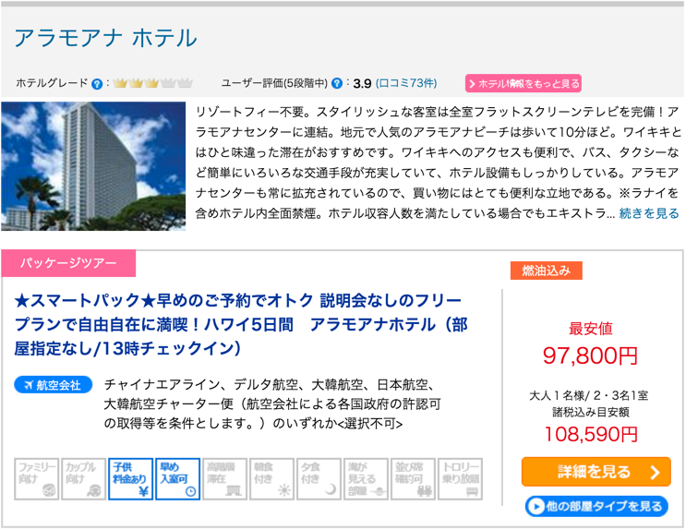Click the 3.9 user rating score

[x=362, y=83]
